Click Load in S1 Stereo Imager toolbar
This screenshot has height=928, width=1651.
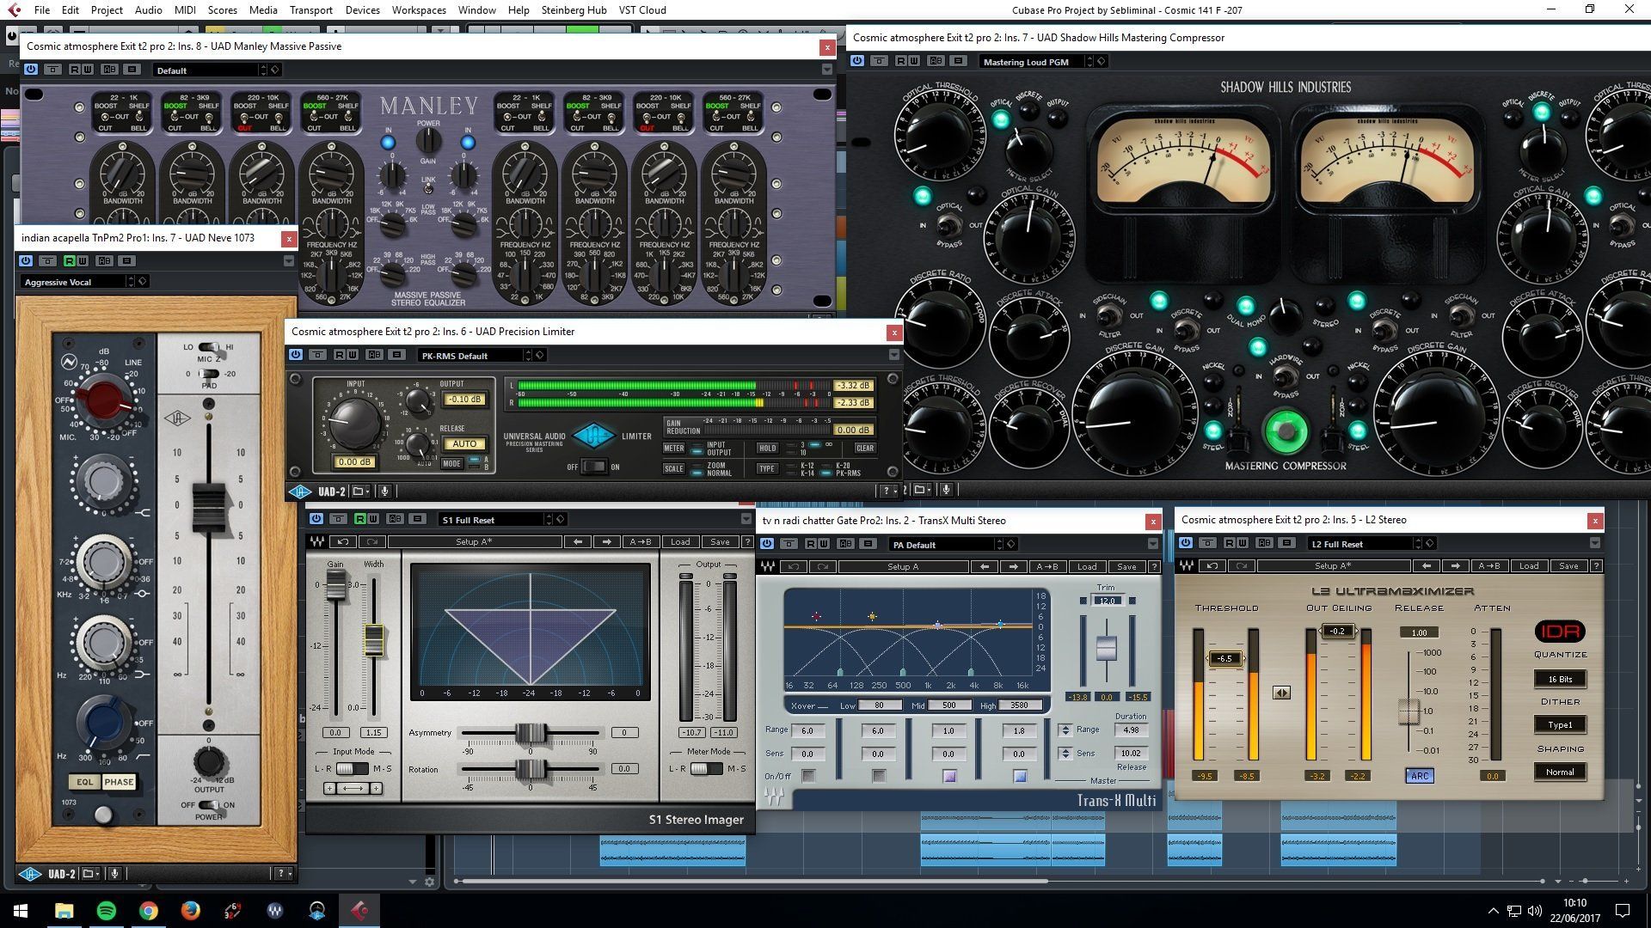coord(680,541)
